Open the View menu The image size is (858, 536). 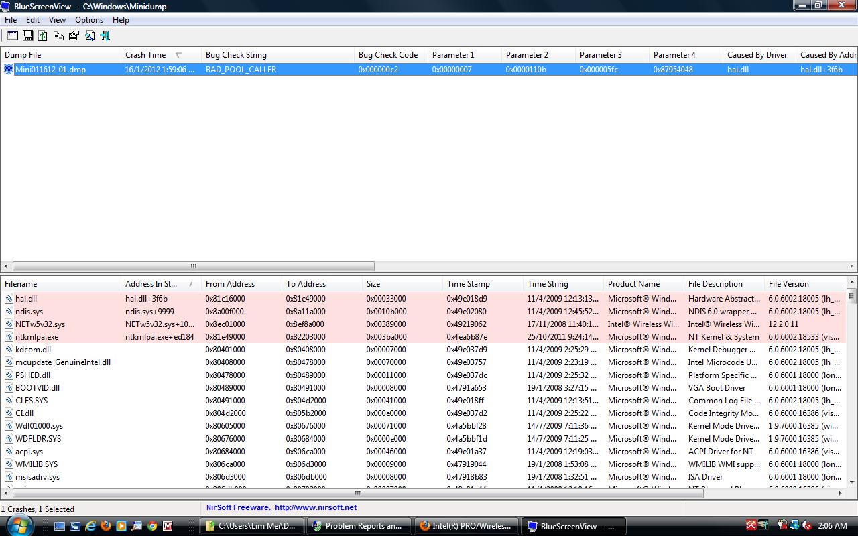(x=57, y=20)
